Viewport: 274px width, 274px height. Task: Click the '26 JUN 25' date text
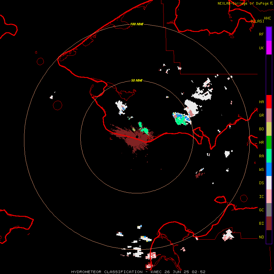click(x=177, y=272)
